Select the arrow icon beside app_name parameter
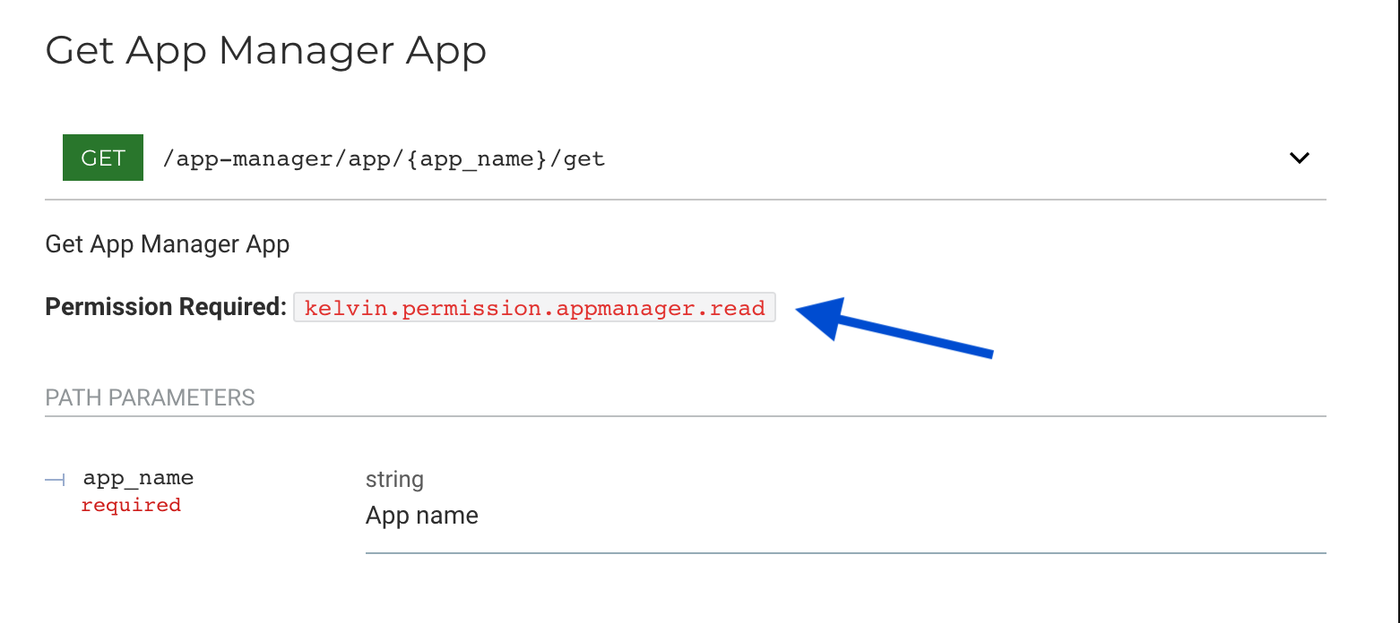 click(x=54, y=481)
